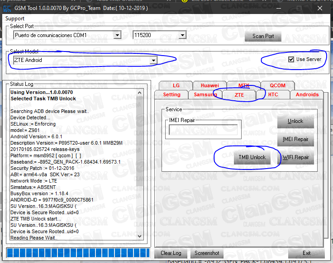Click the 'Baseband:= -8952_GEN_PACK' log line
Viewport: 333px width, 263px height.
pyautogui.click(x=66, y=162)
